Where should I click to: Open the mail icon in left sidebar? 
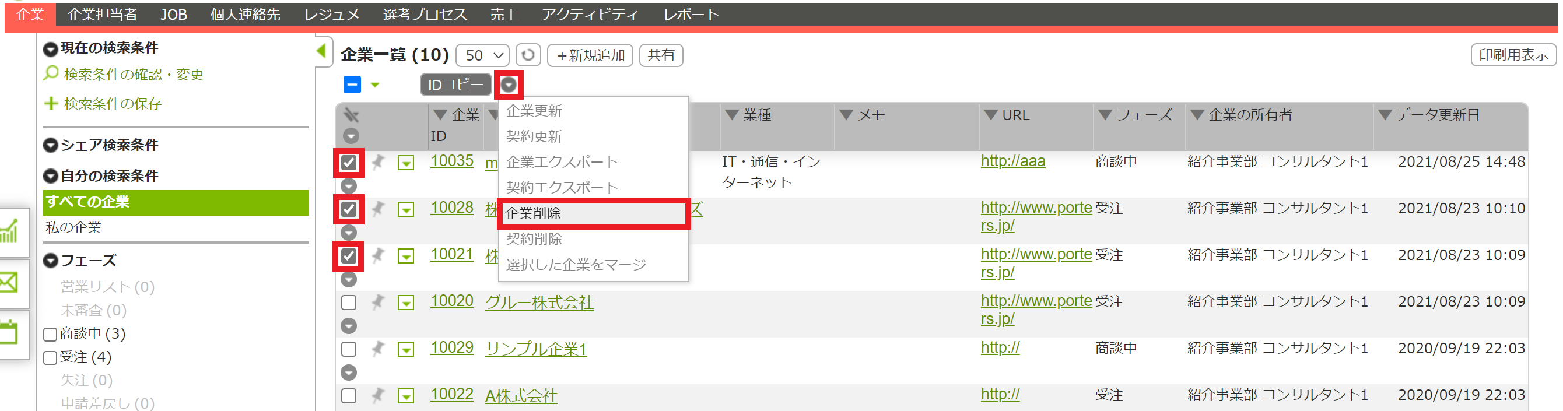coord(9,283)
